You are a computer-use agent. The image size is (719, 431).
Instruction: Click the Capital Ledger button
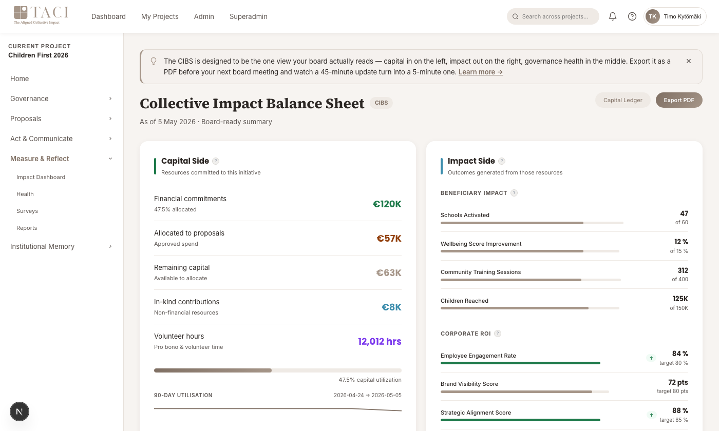tap(622, 100)
